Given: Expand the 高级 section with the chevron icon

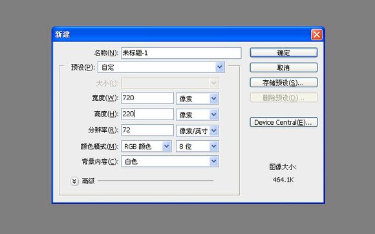Looking at the screenshot, I should [74, 181].
